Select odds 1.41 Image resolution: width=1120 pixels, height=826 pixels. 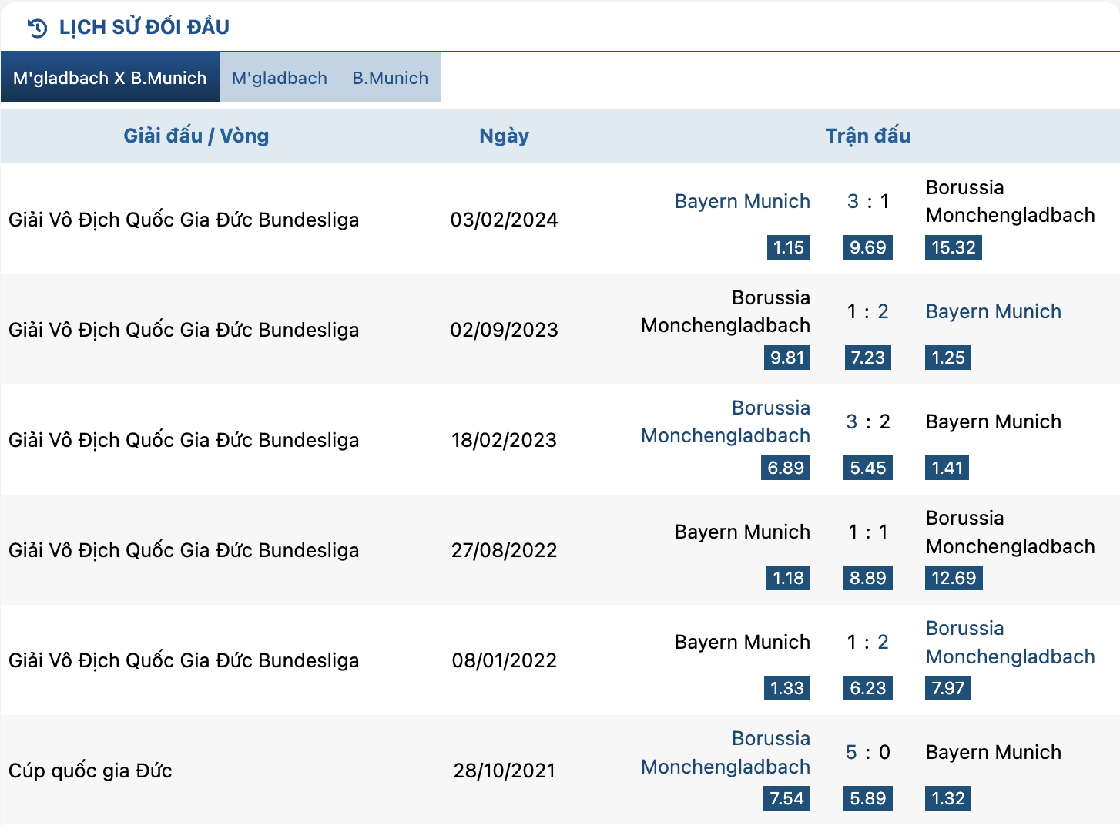(x=947, y=468)
